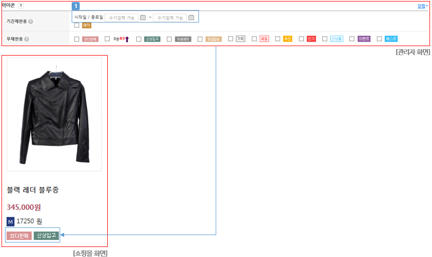Open the end date calendar picker icon
Screen dimensions: 432x257
[x=191, y=18]
